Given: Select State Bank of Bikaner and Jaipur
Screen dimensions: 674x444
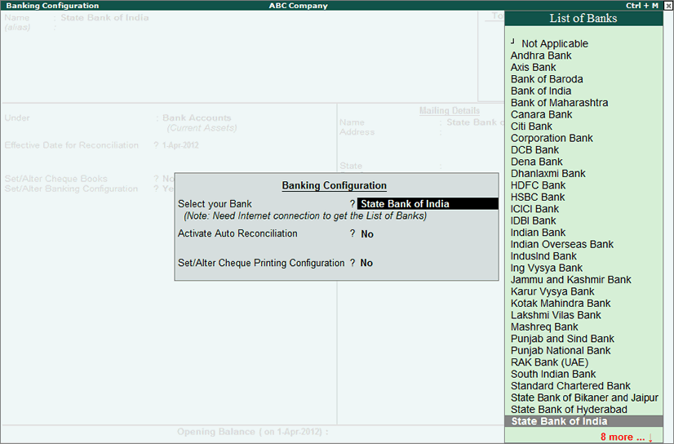Looking at the screenshot, I should [584, 398].
